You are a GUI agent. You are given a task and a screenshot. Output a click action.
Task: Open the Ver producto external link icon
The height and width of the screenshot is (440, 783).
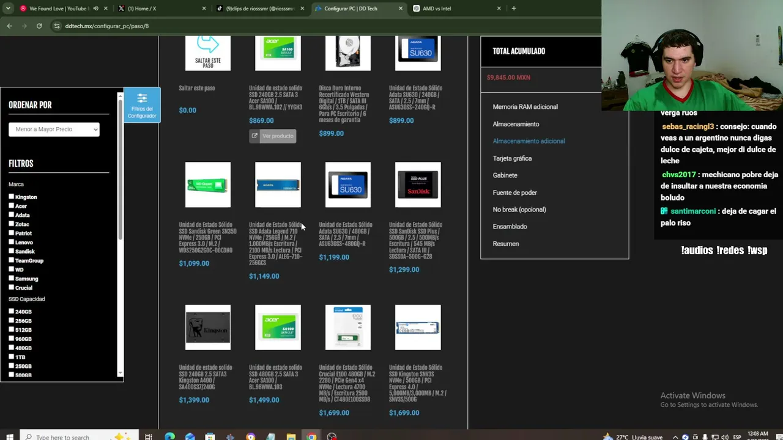point(254,136)
